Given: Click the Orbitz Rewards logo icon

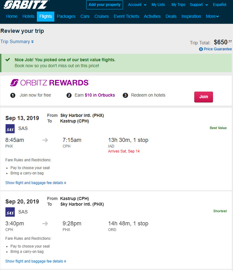Looking at the screenshot, I should tap(14, 83).
